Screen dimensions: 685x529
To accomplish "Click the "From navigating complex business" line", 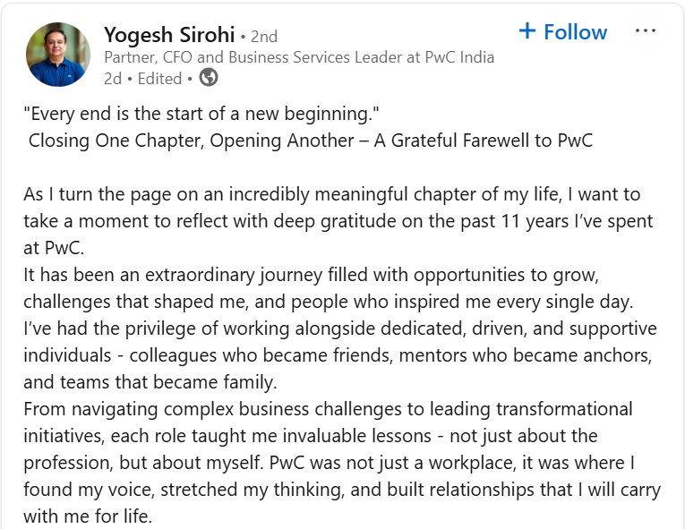I will (328, 409).
